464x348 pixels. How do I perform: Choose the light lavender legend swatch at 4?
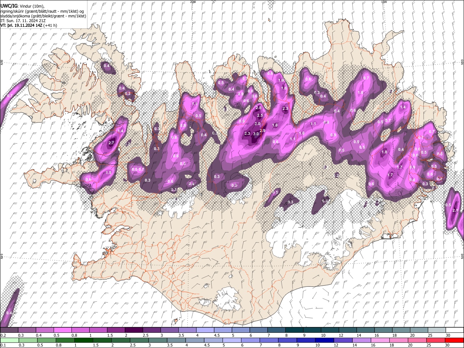click(204, 330)
